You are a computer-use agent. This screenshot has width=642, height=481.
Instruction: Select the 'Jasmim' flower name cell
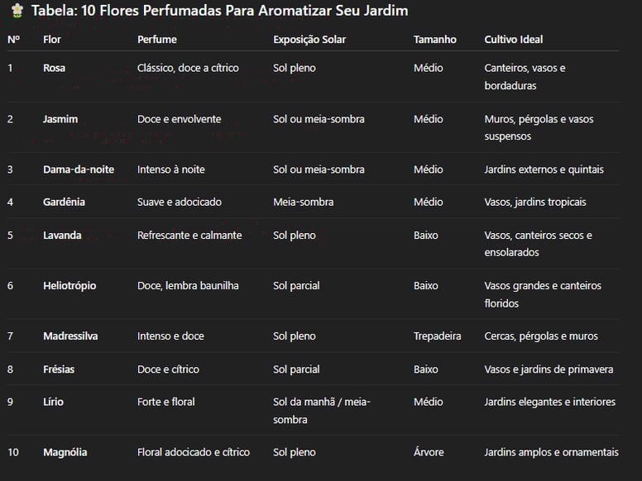(x=60, y=119)
